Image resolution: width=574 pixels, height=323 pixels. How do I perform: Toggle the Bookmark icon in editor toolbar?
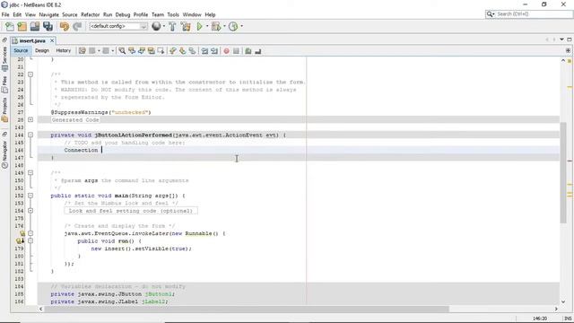click(x=192, y=51)
